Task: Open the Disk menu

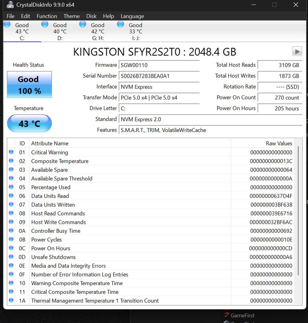Action: 91,16
